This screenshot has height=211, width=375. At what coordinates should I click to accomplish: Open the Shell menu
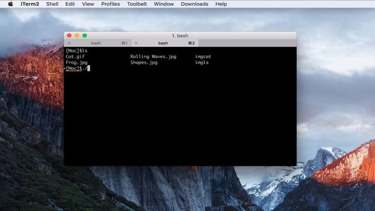[52, 4]
